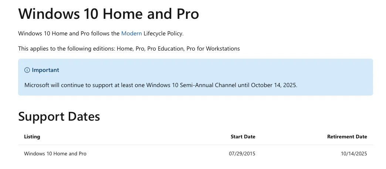
Task: Click the Support Dates heading
Action: (x=59, y=117)
